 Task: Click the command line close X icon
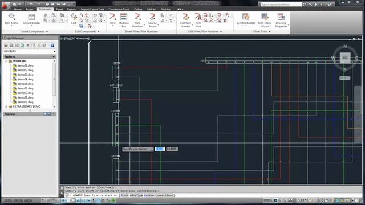tap(62, 188)
